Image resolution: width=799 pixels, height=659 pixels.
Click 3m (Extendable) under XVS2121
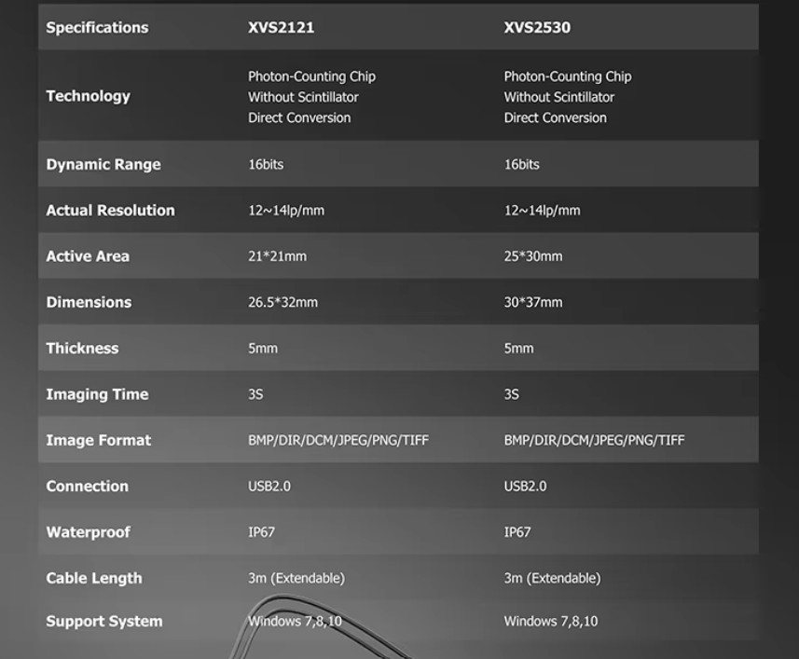coord(296,579)
